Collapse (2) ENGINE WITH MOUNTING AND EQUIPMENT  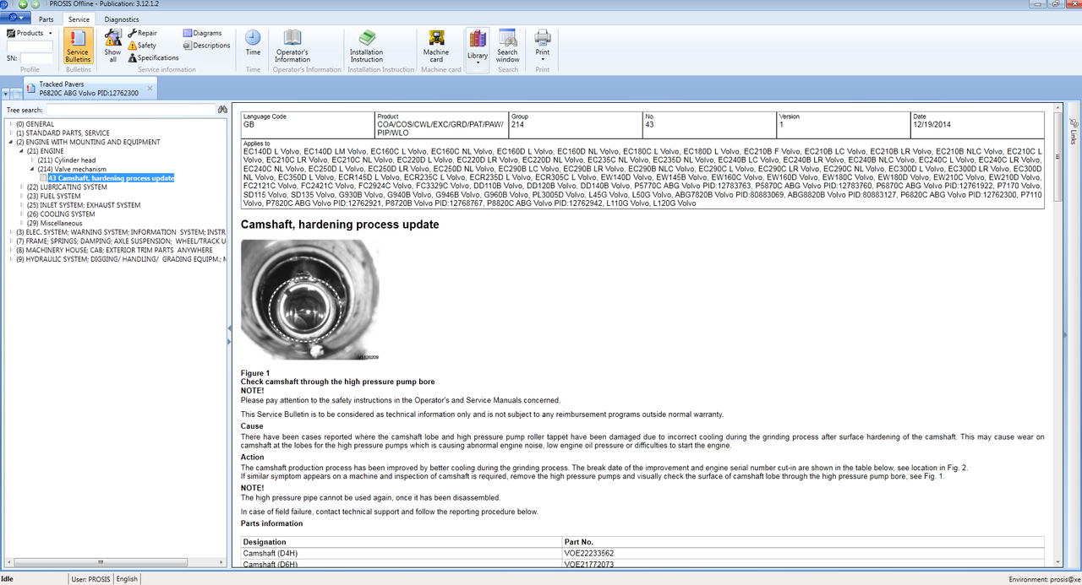click(x=11, y=142)
